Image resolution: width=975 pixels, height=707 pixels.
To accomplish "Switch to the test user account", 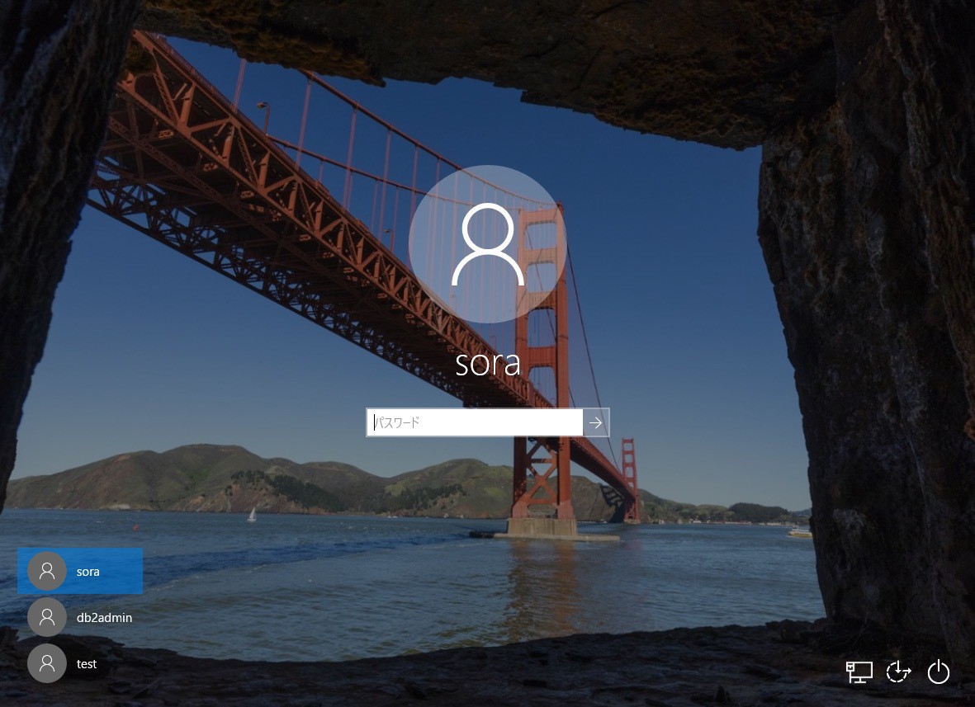I will (x=80, y=663).
